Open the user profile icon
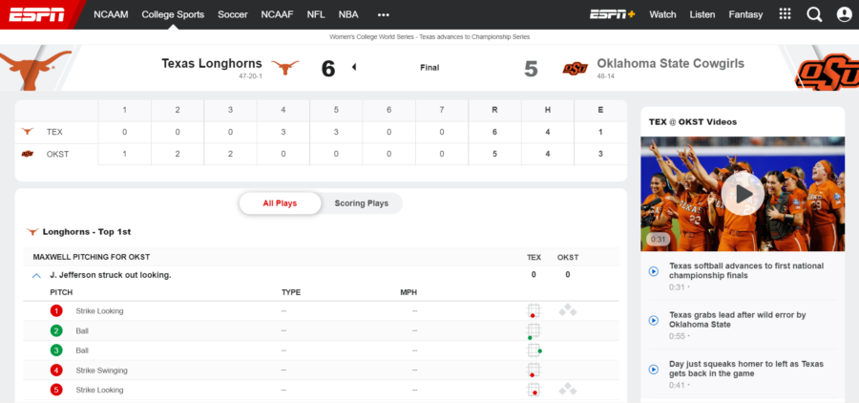This screenshot has height=403, width=859. [x=845, y=15]
